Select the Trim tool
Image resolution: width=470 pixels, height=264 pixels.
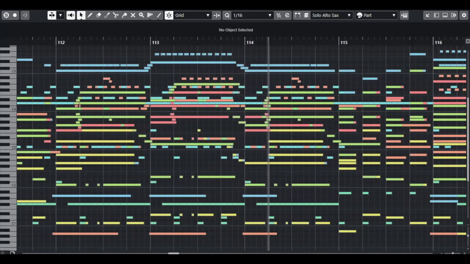click(107, 15)
